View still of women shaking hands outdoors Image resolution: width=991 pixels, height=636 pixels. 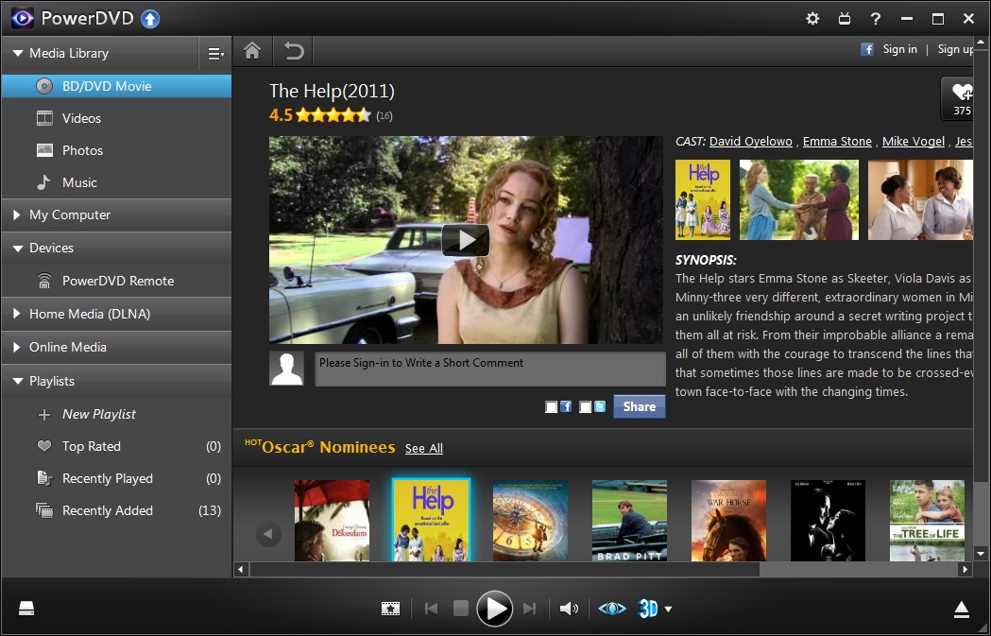point(799,199)
